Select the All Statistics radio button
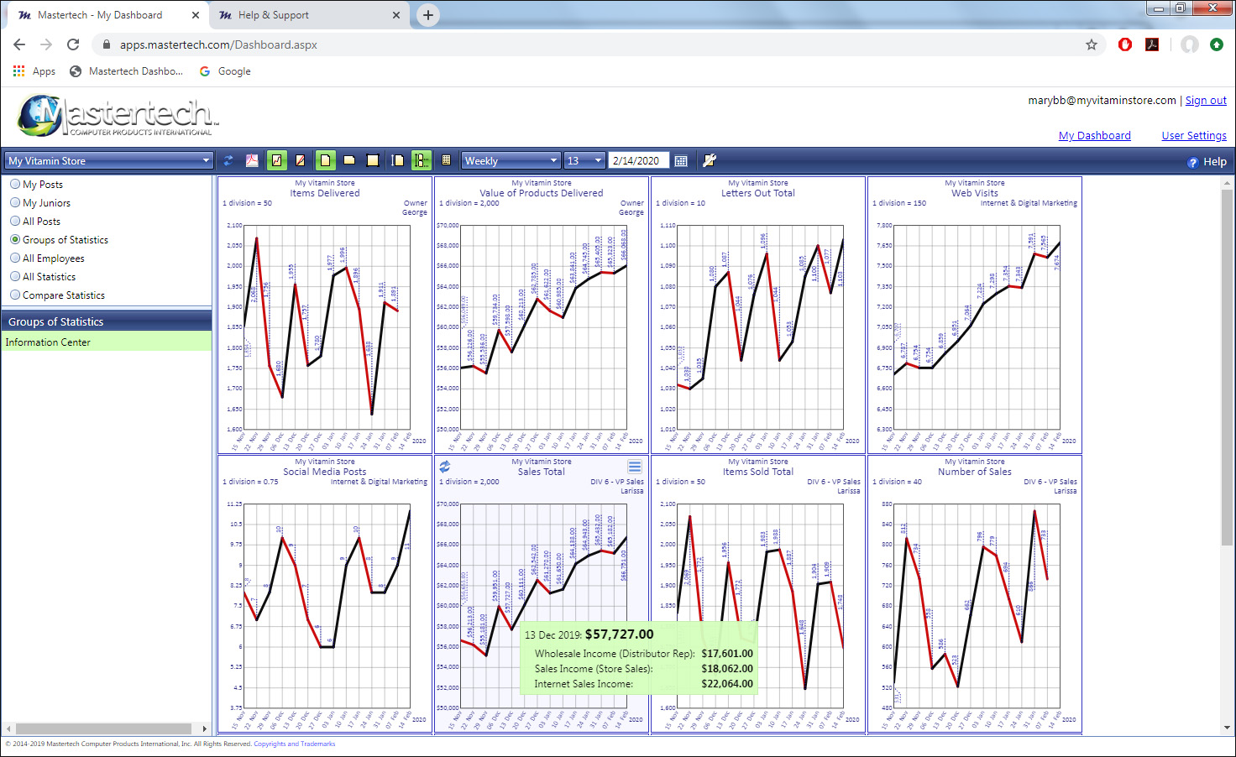This screenshot has height=757, width=1236. click(15, 276)
